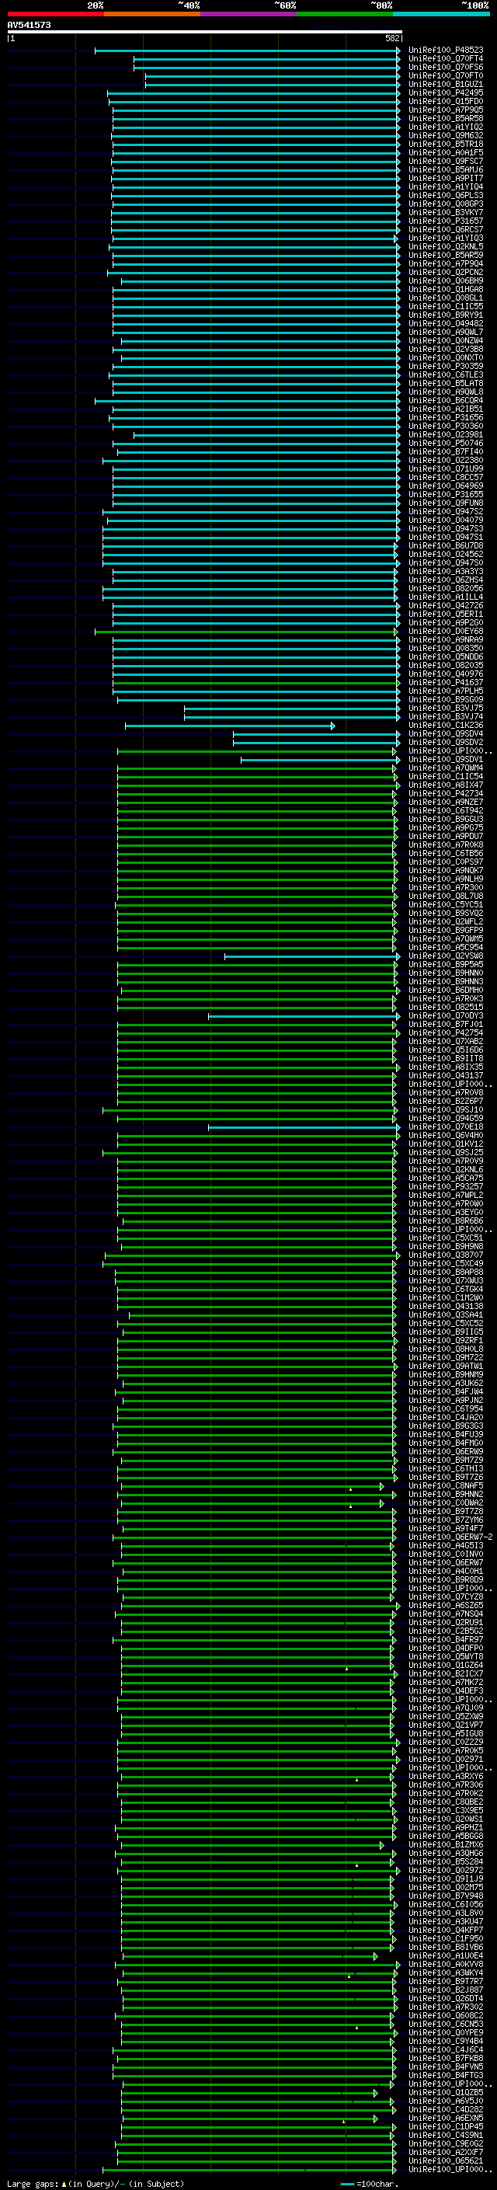Select hit label UniRef100_Q08350
The width and height of the screenshot is (497, 2190).
click(446, 649)
